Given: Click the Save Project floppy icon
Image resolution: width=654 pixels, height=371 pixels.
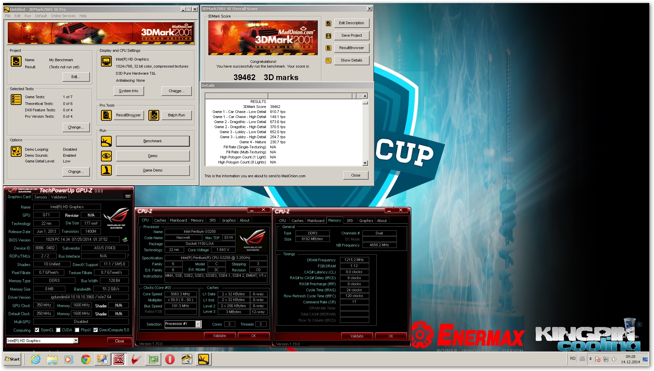Looking at the screenshot, I should click(329, 36).
